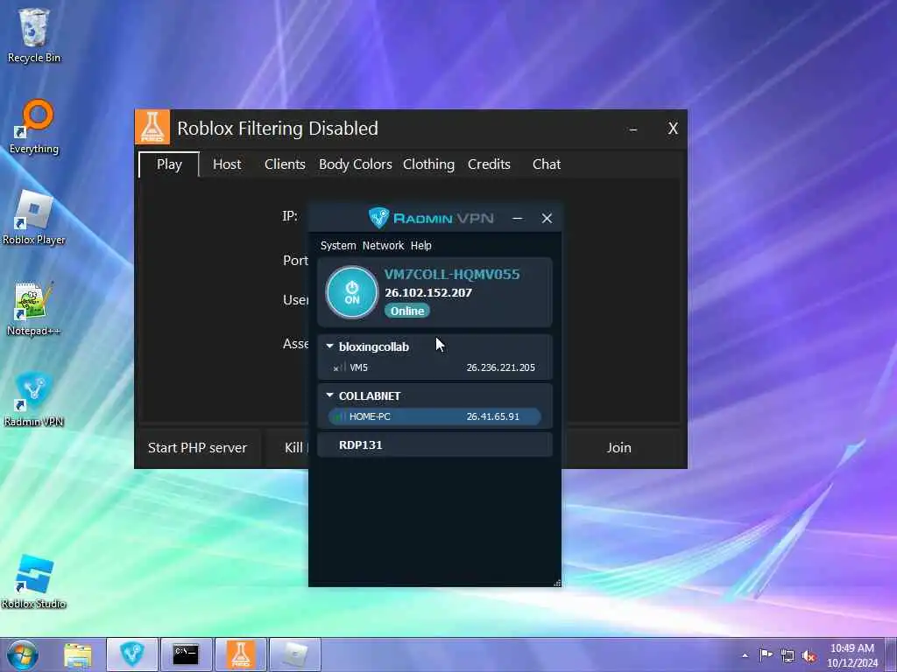Image resolution: width=897 pixels, height=672 pixels.
Task: Open the Help menu in Radmin VPN
Action: pos(421,246)
